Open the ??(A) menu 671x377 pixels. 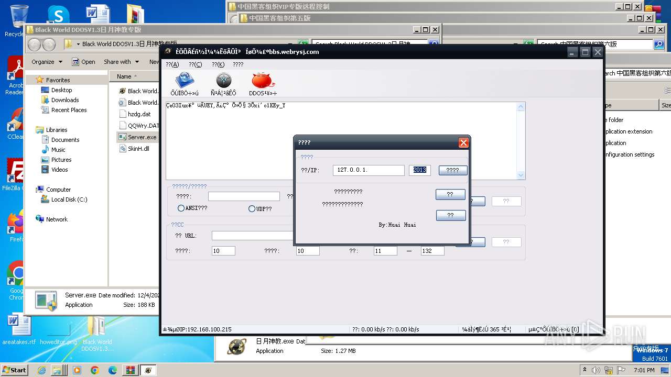(172, 64)
